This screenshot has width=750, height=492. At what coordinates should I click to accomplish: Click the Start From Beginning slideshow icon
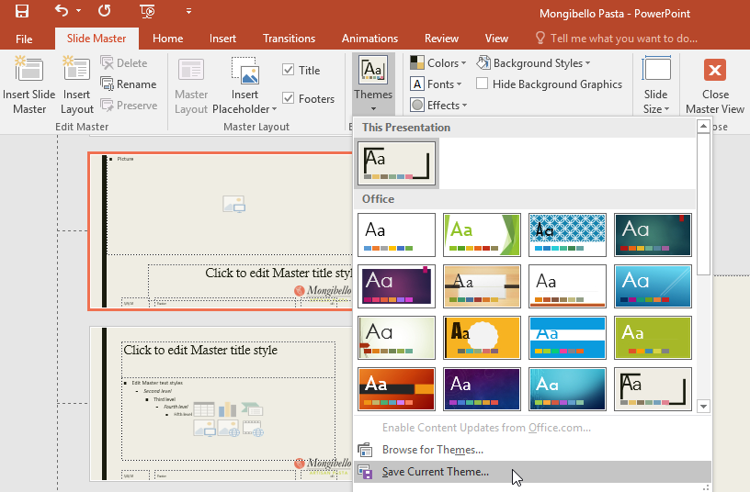point(147,11)
